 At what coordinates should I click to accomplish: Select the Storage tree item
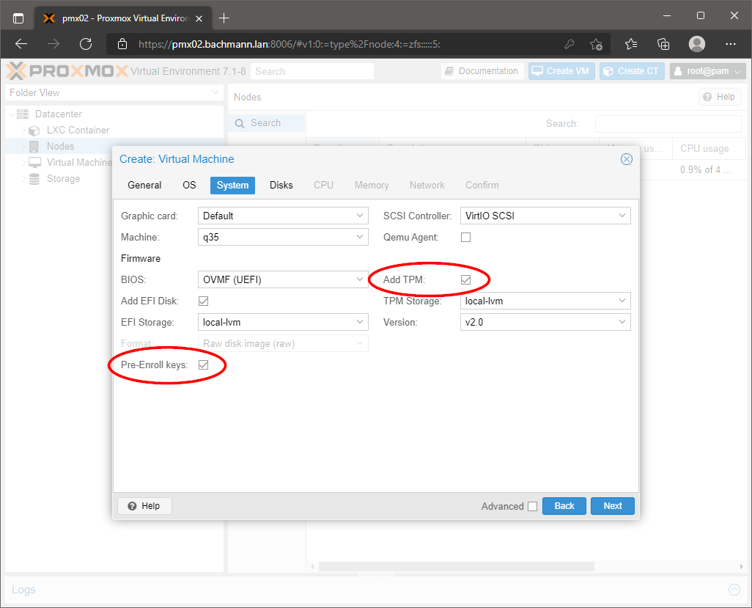[x=63, y=178]
